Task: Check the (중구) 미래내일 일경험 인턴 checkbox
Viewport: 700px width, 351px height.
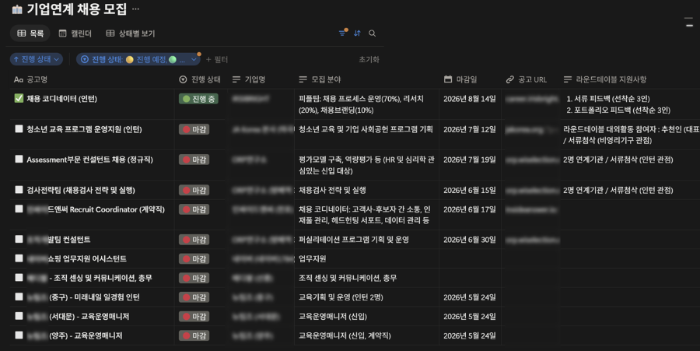Action: [19, 297]
